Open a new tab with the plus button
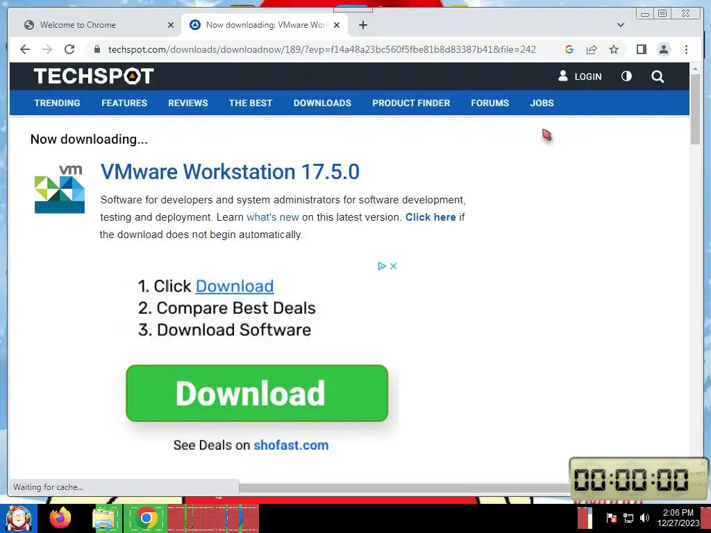This screenshot has height=533, width=711. click(x=362, y=25)
